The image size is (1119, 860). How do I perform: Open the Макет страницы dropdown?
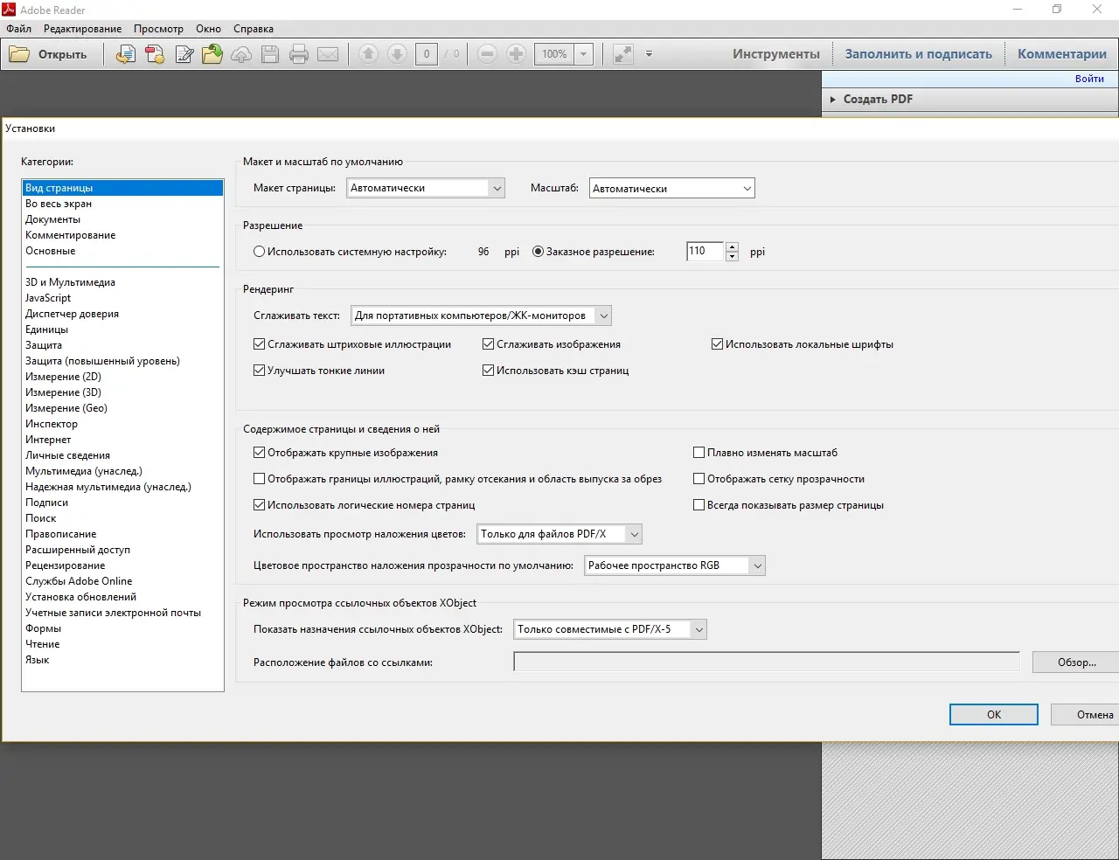tap(426, 188)
